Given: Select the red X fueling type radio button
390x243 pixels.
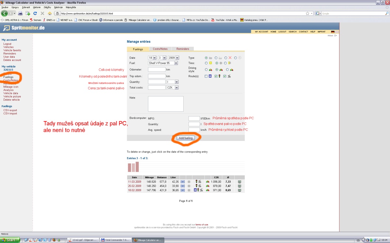Looking at the screenshot, I should (x=226, y=58).
